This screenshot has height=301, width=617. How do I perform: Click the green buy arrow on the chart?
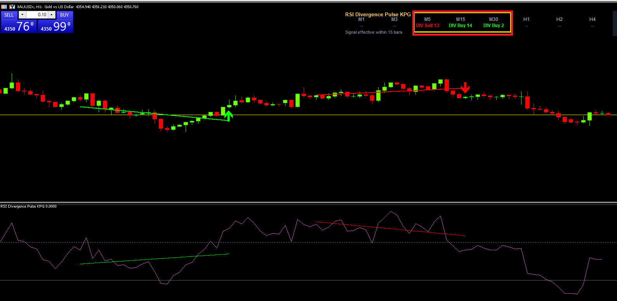(229, 116)
